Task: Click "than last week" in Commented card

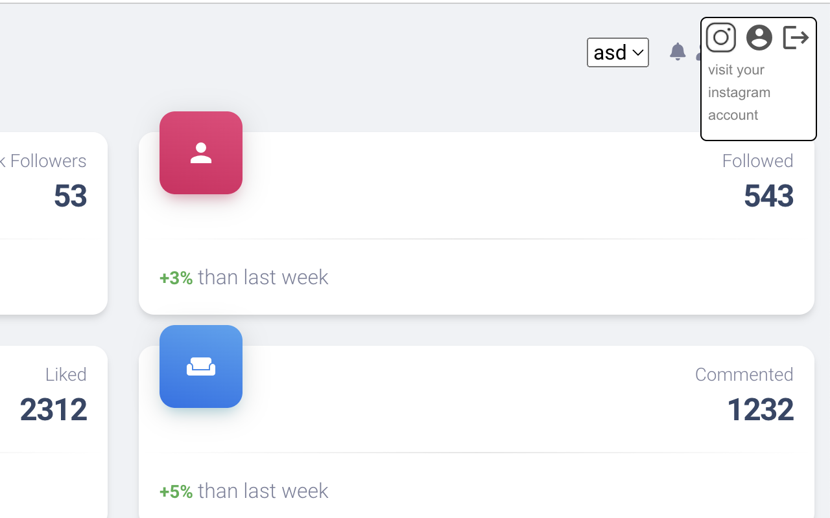Action: [263, 491]
